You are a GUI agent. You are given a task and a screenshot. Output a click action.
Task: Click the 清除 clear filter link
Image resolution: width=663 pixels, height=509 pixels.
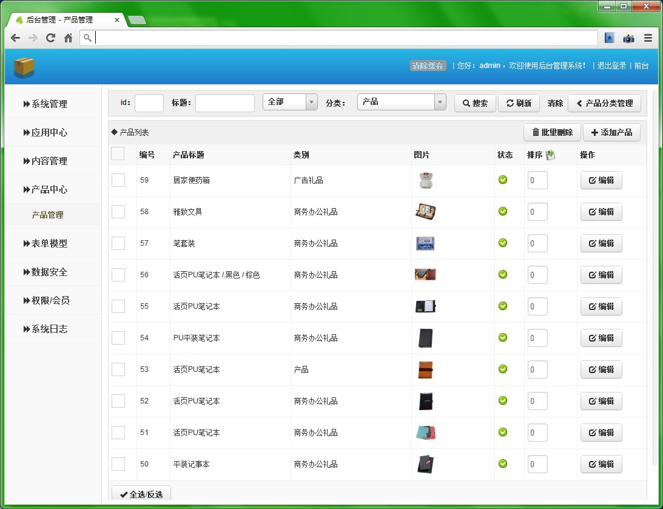[555, 103]
